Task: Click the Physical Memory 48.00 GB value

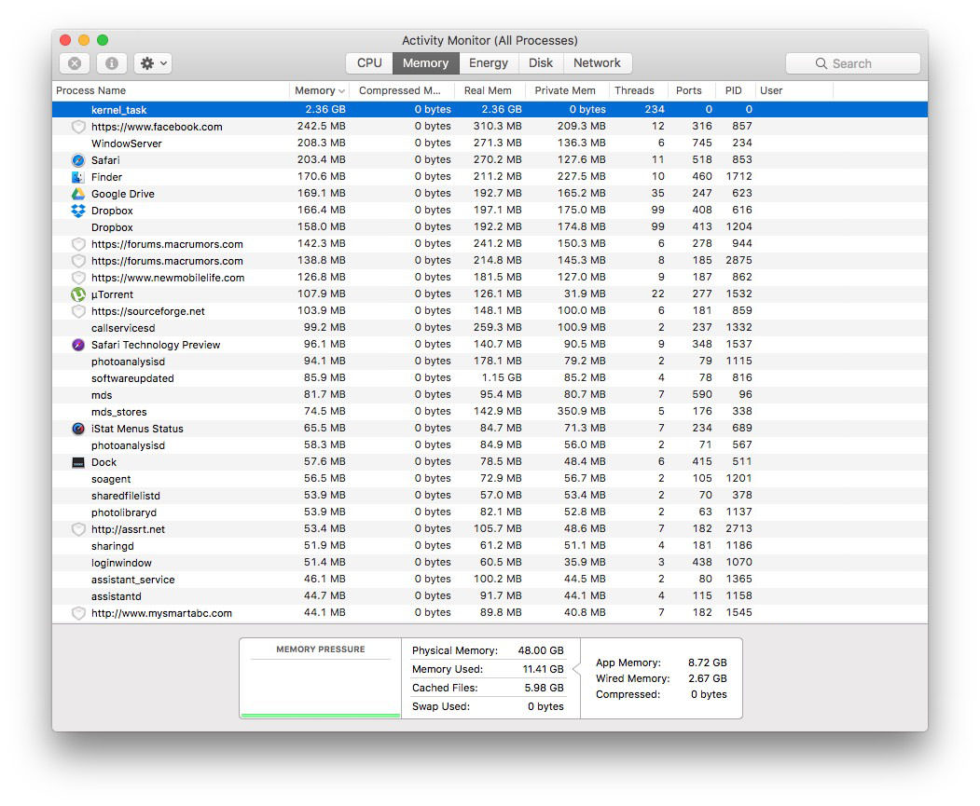Action: (x=541, y=650)
